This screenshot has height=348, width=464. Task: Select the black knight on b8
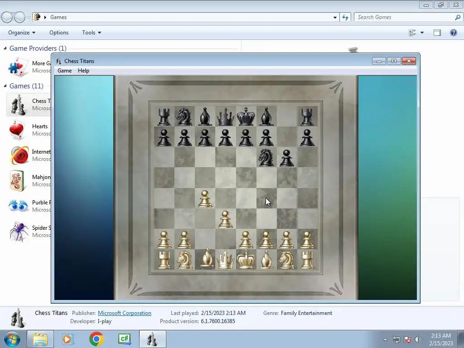184,116
